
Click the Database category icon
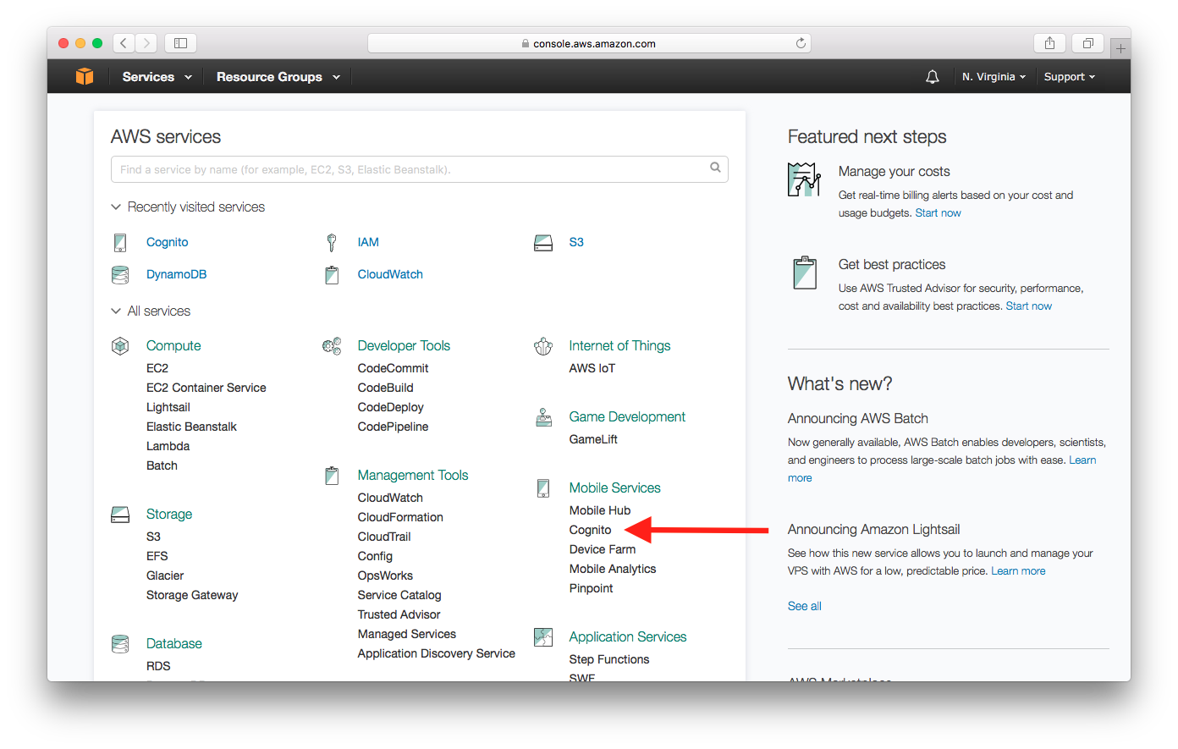click(x=120, y=644)
